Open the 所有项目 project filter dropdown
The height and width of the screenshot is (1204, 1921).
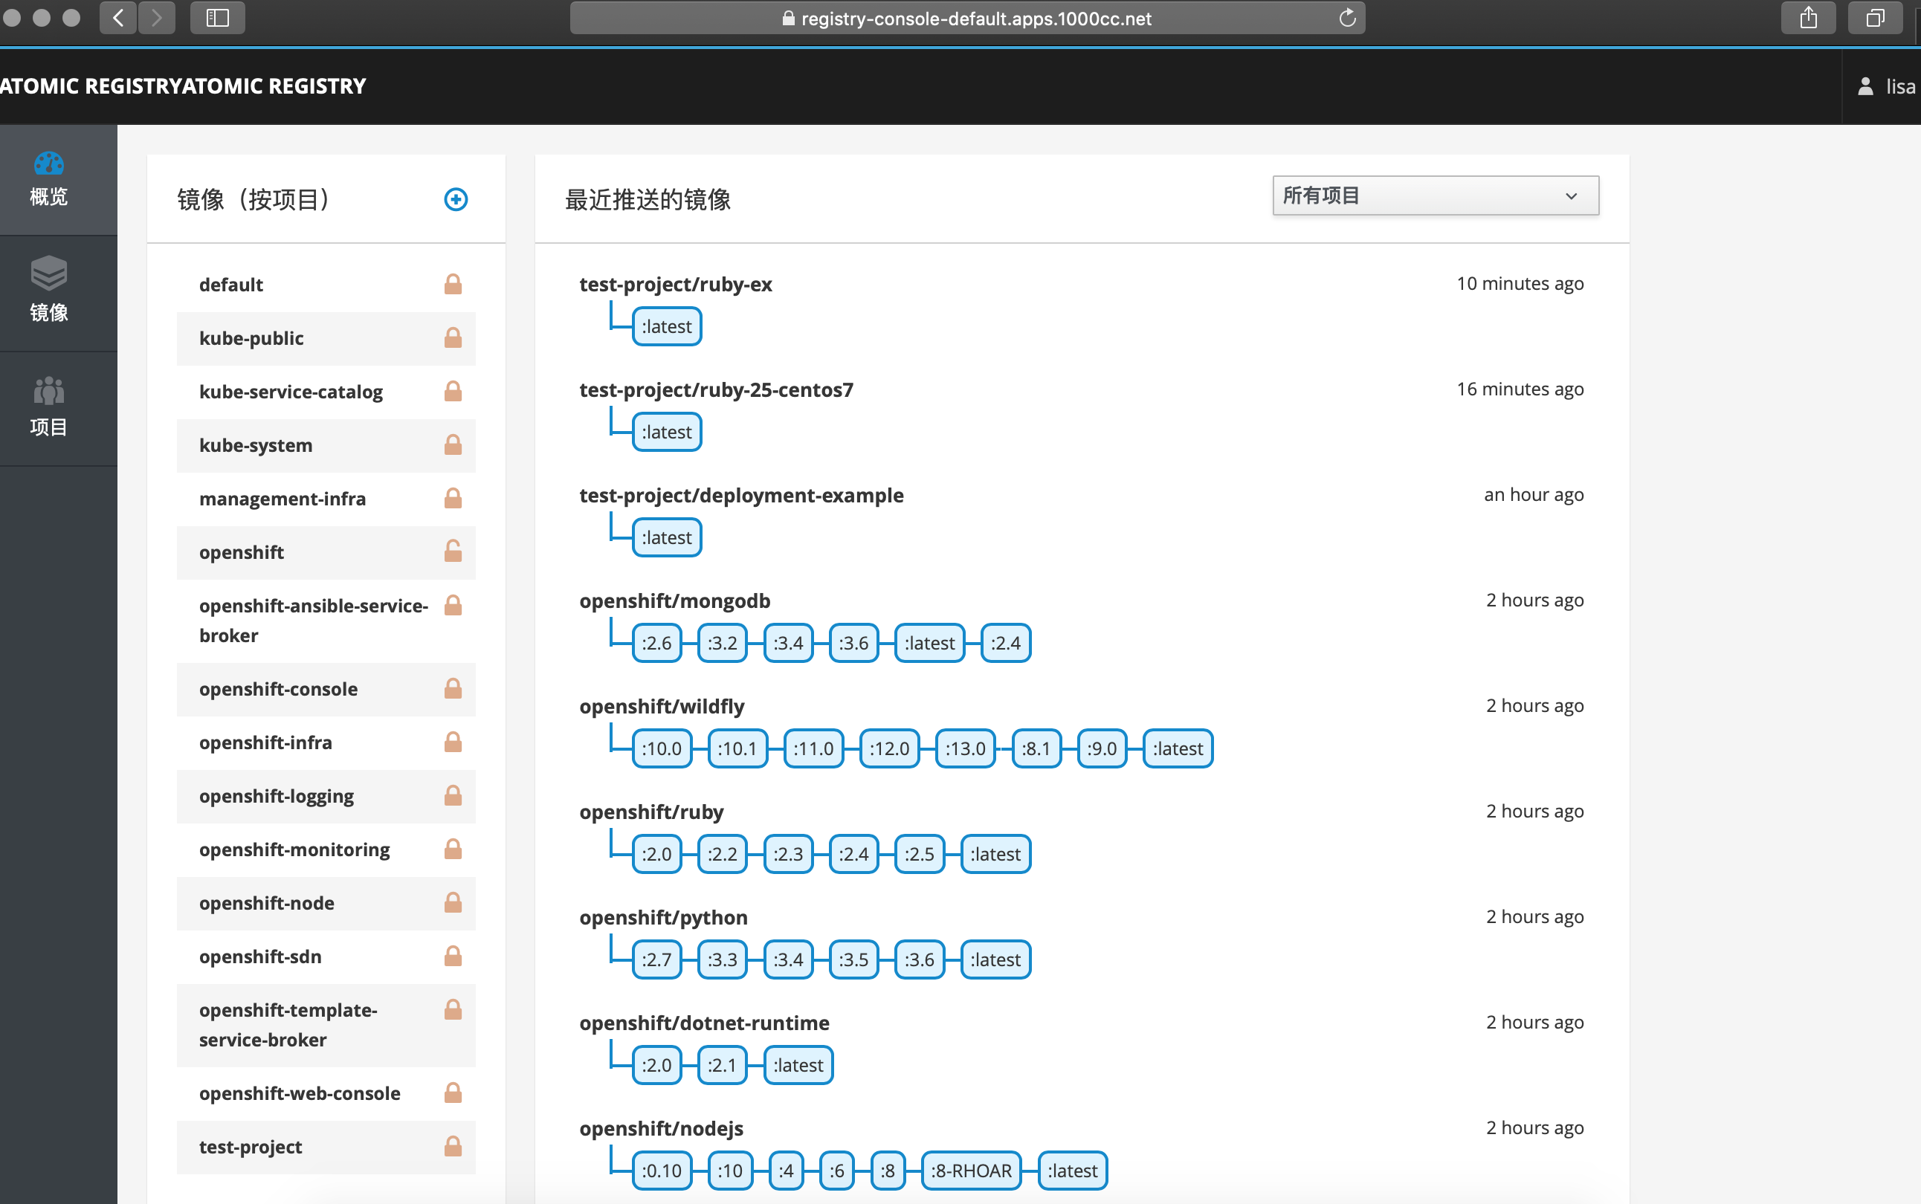1436,196
